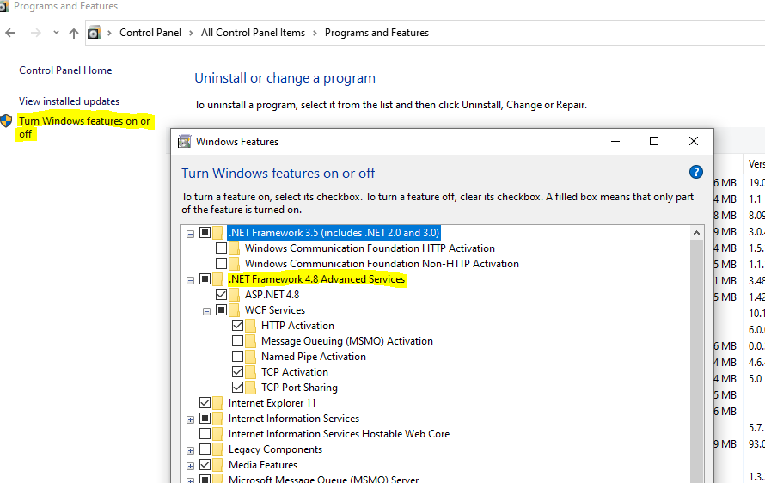Select 'Windows Communication Foundation Non-HTTP Activation' label

coord(382,264)
